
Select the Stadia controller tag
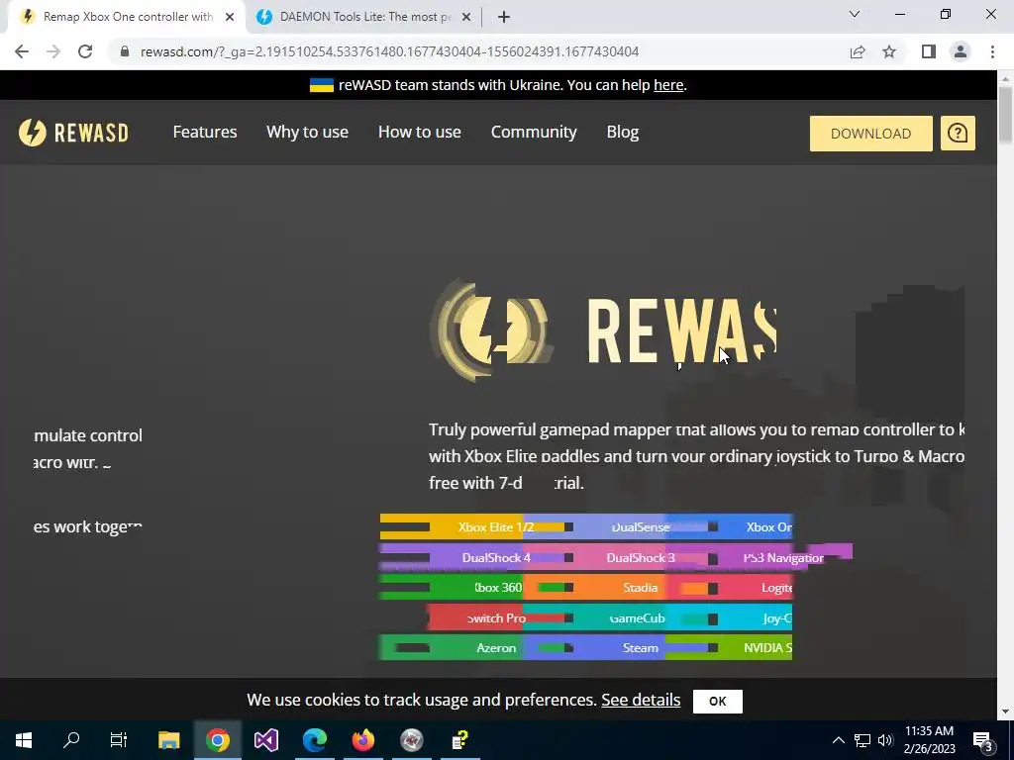pos(641,588)
